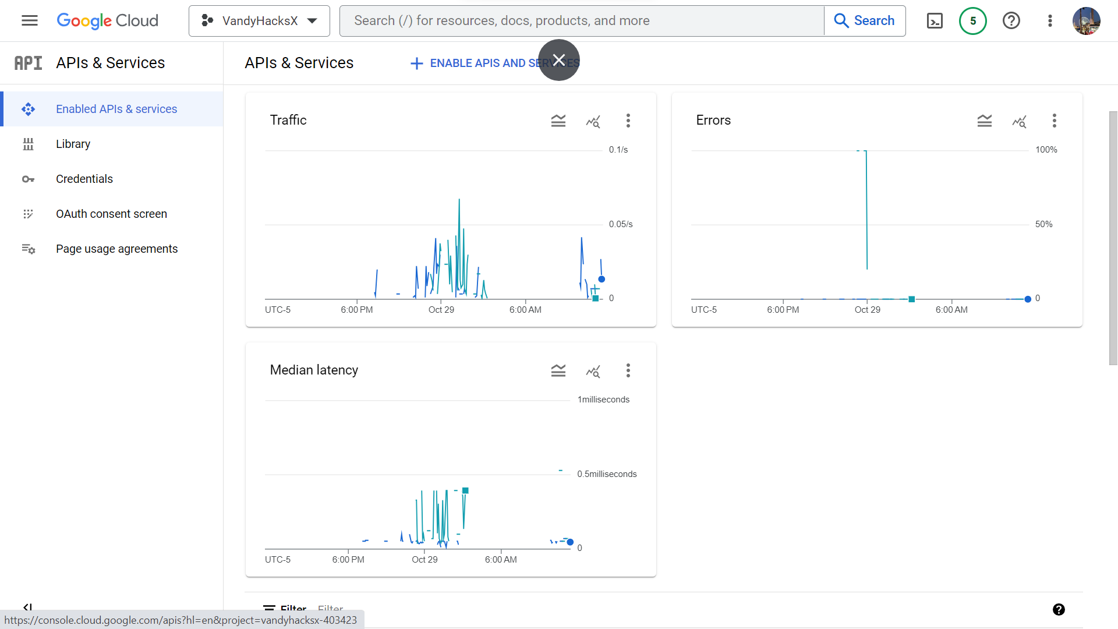
Task: Click the notifications badge showing 5
Action: click(972, 21)
